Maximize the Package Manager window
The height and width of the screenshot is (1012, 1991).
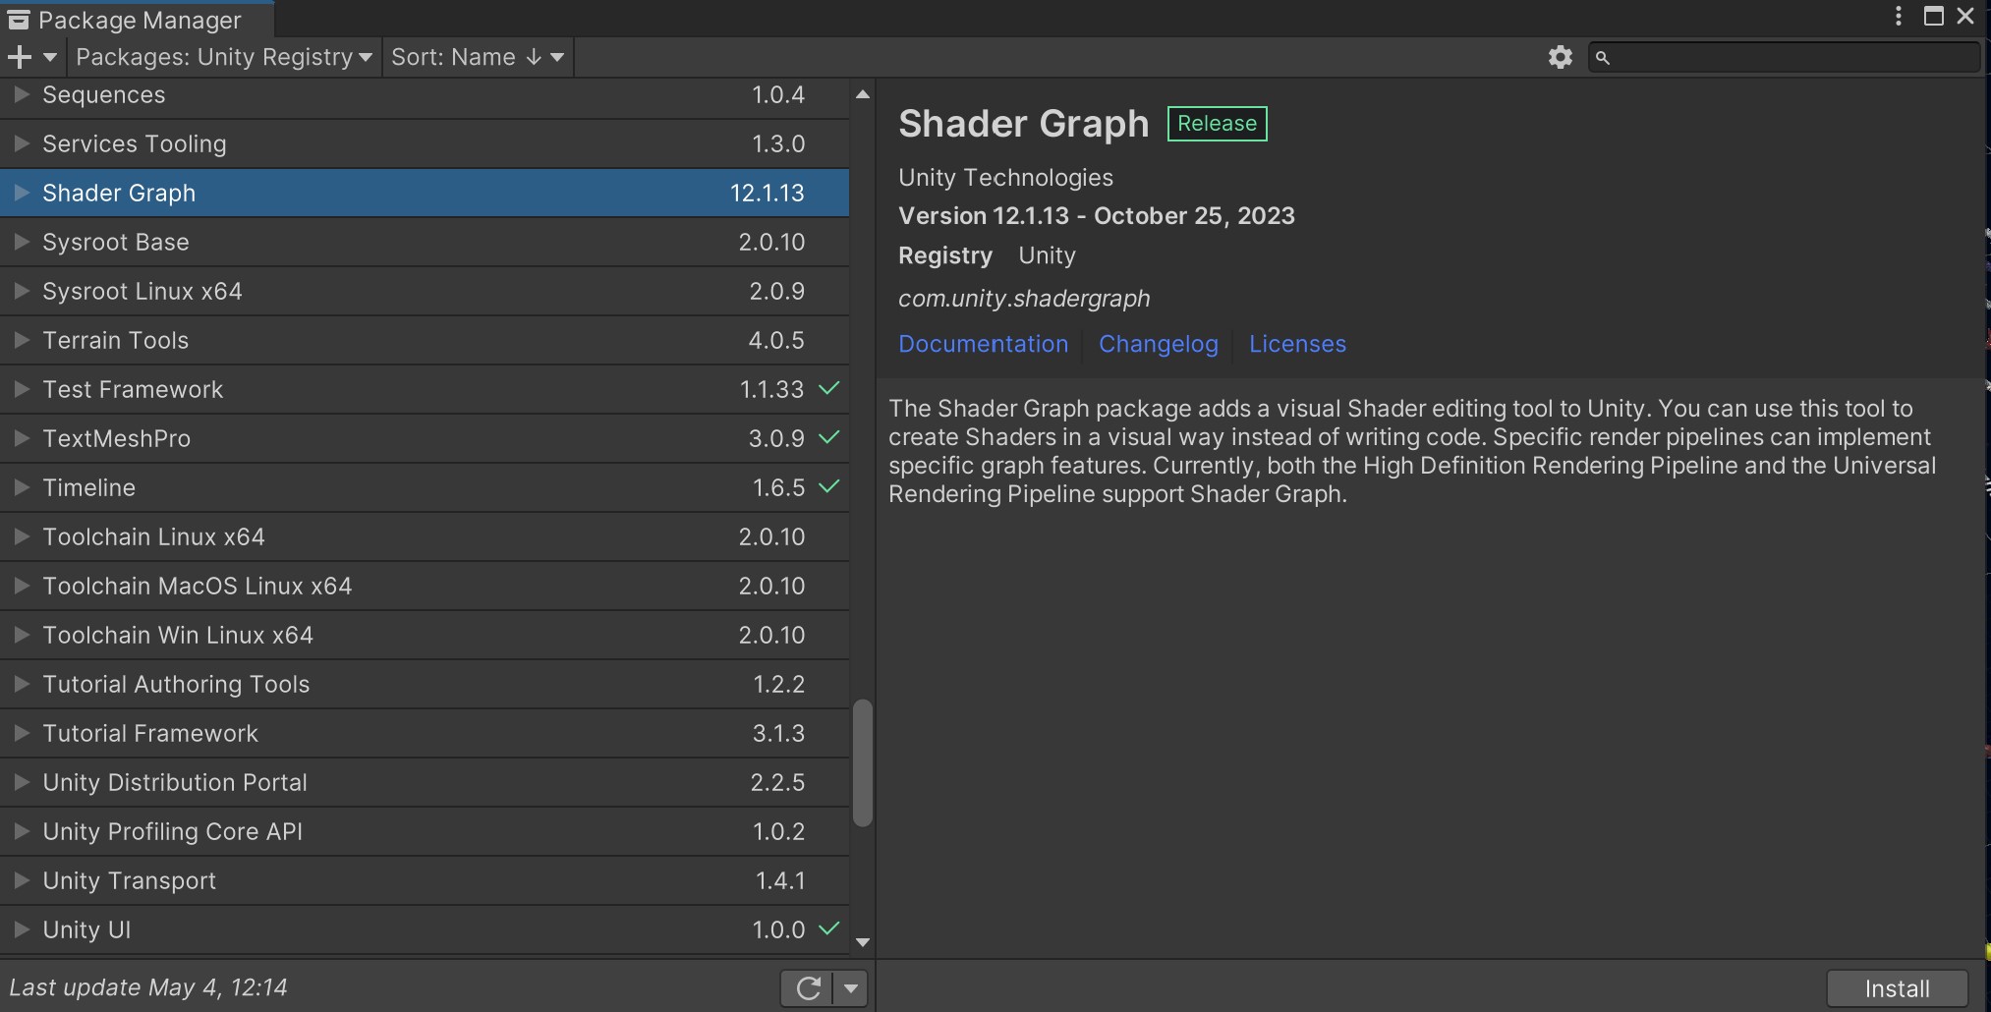(x=1933, y=17)
